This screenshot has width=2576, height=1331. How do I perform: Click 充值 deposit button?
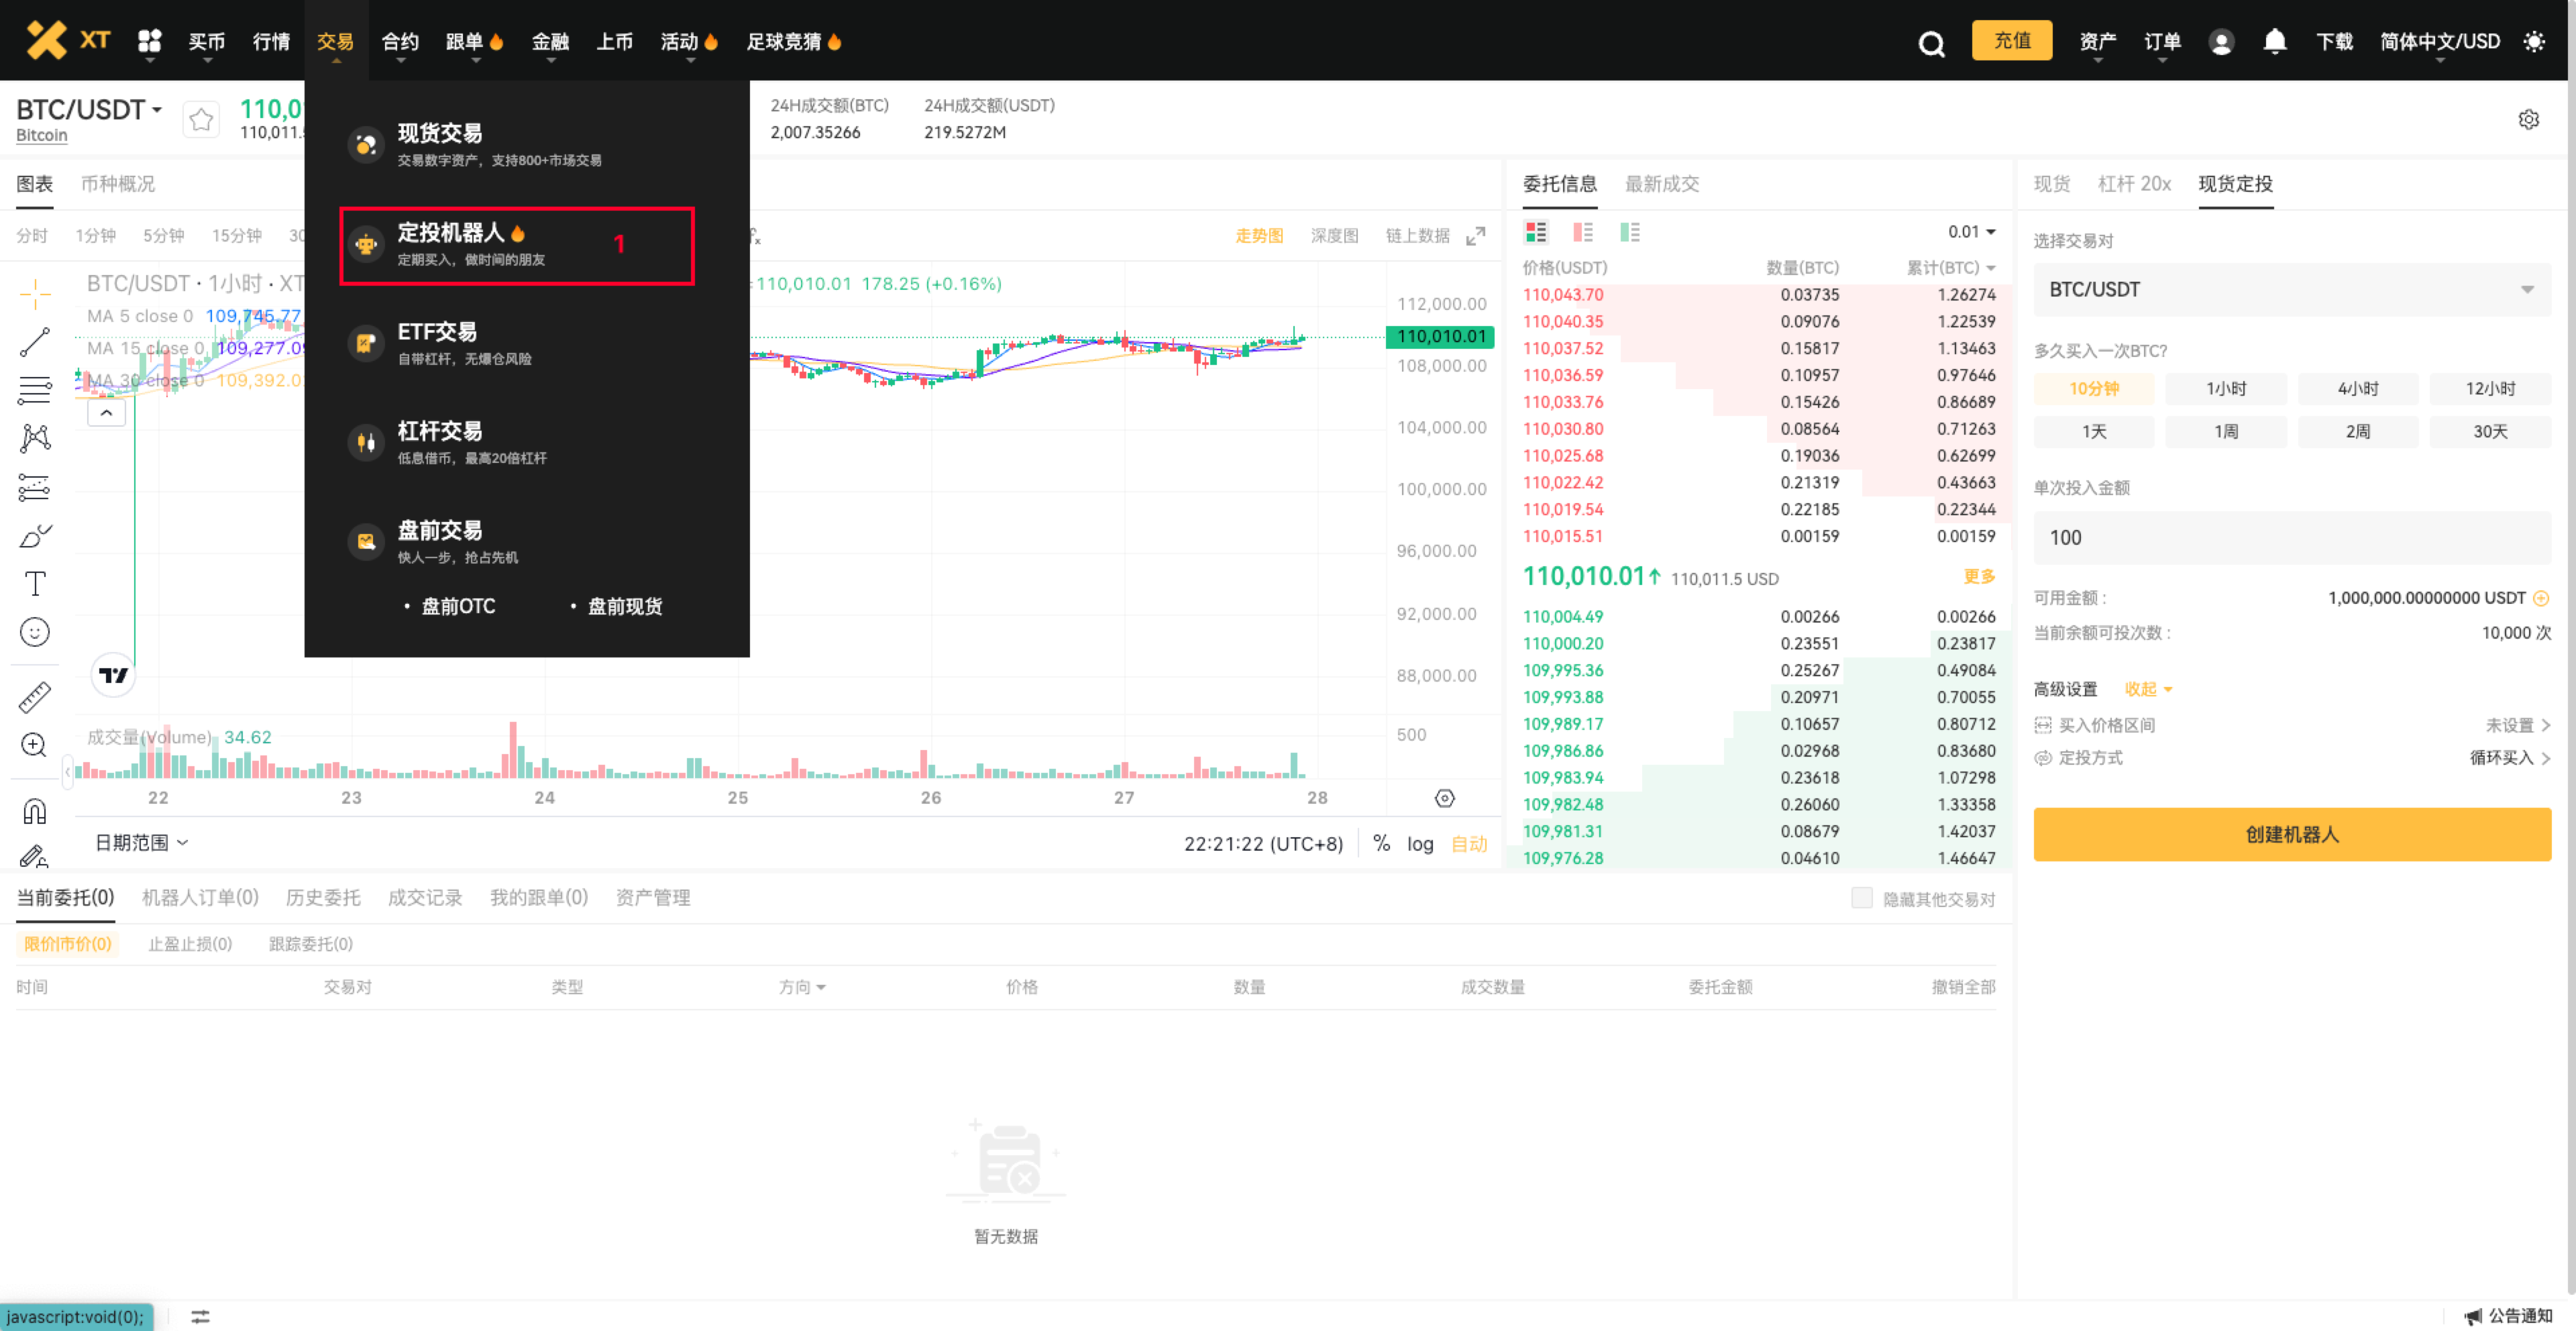click(2011, 41)
